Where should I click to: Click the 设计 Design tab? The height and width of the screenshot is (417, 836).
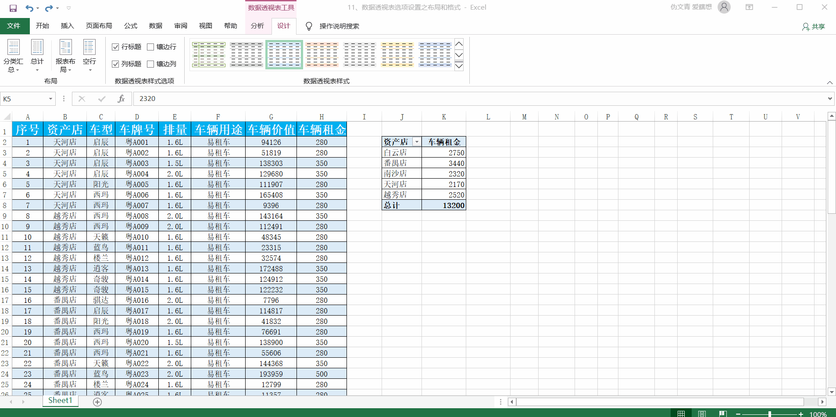tap(284, 26)
